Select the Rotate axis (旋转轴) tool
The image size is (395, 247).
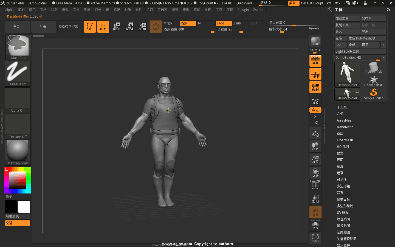(x=143, y=27)
